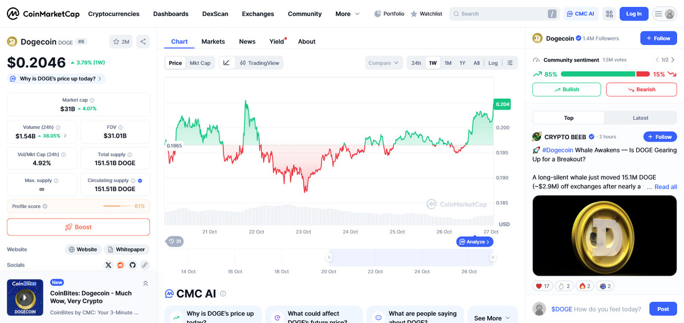Collapse the CoinBites Dogecoin card

pyautogui.click(x=145, y=283)
